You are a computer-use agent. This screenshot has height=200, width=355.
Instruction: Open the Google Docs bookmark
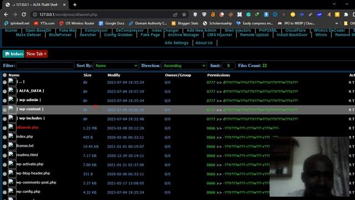111,23
